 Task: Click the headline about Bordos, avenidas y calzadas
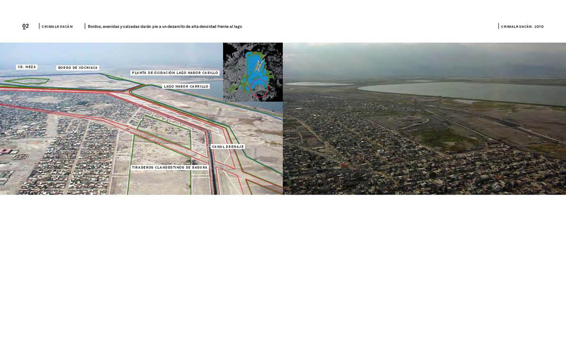click(165, 27)
